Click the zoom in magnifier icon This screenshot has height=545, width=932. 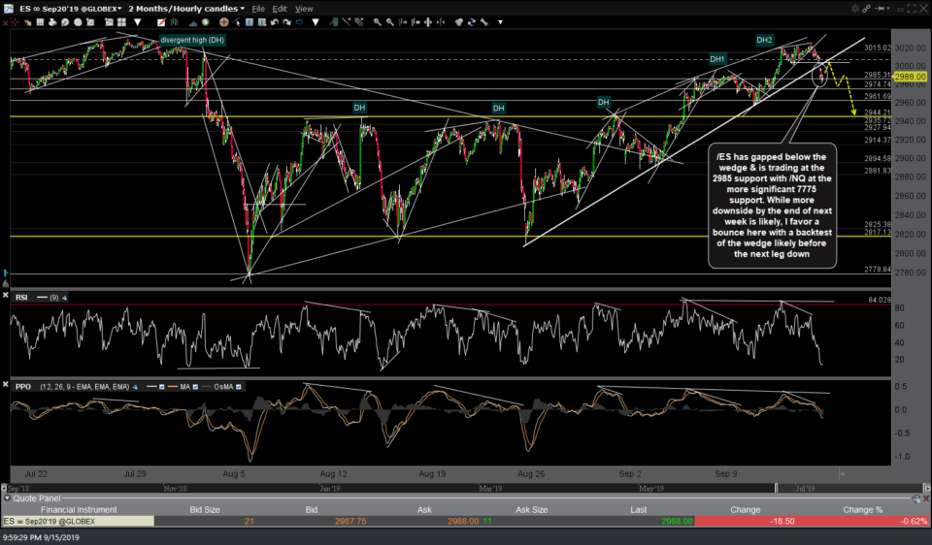pyautogui.click(x=378, y=22)
